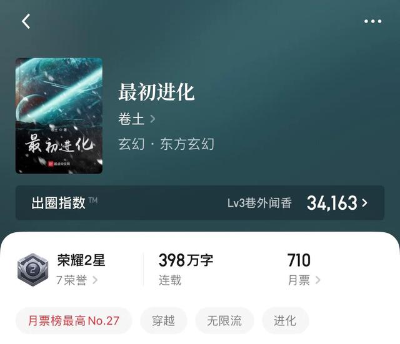
Task: Go back using the left arrow
Action: (26, 21)
